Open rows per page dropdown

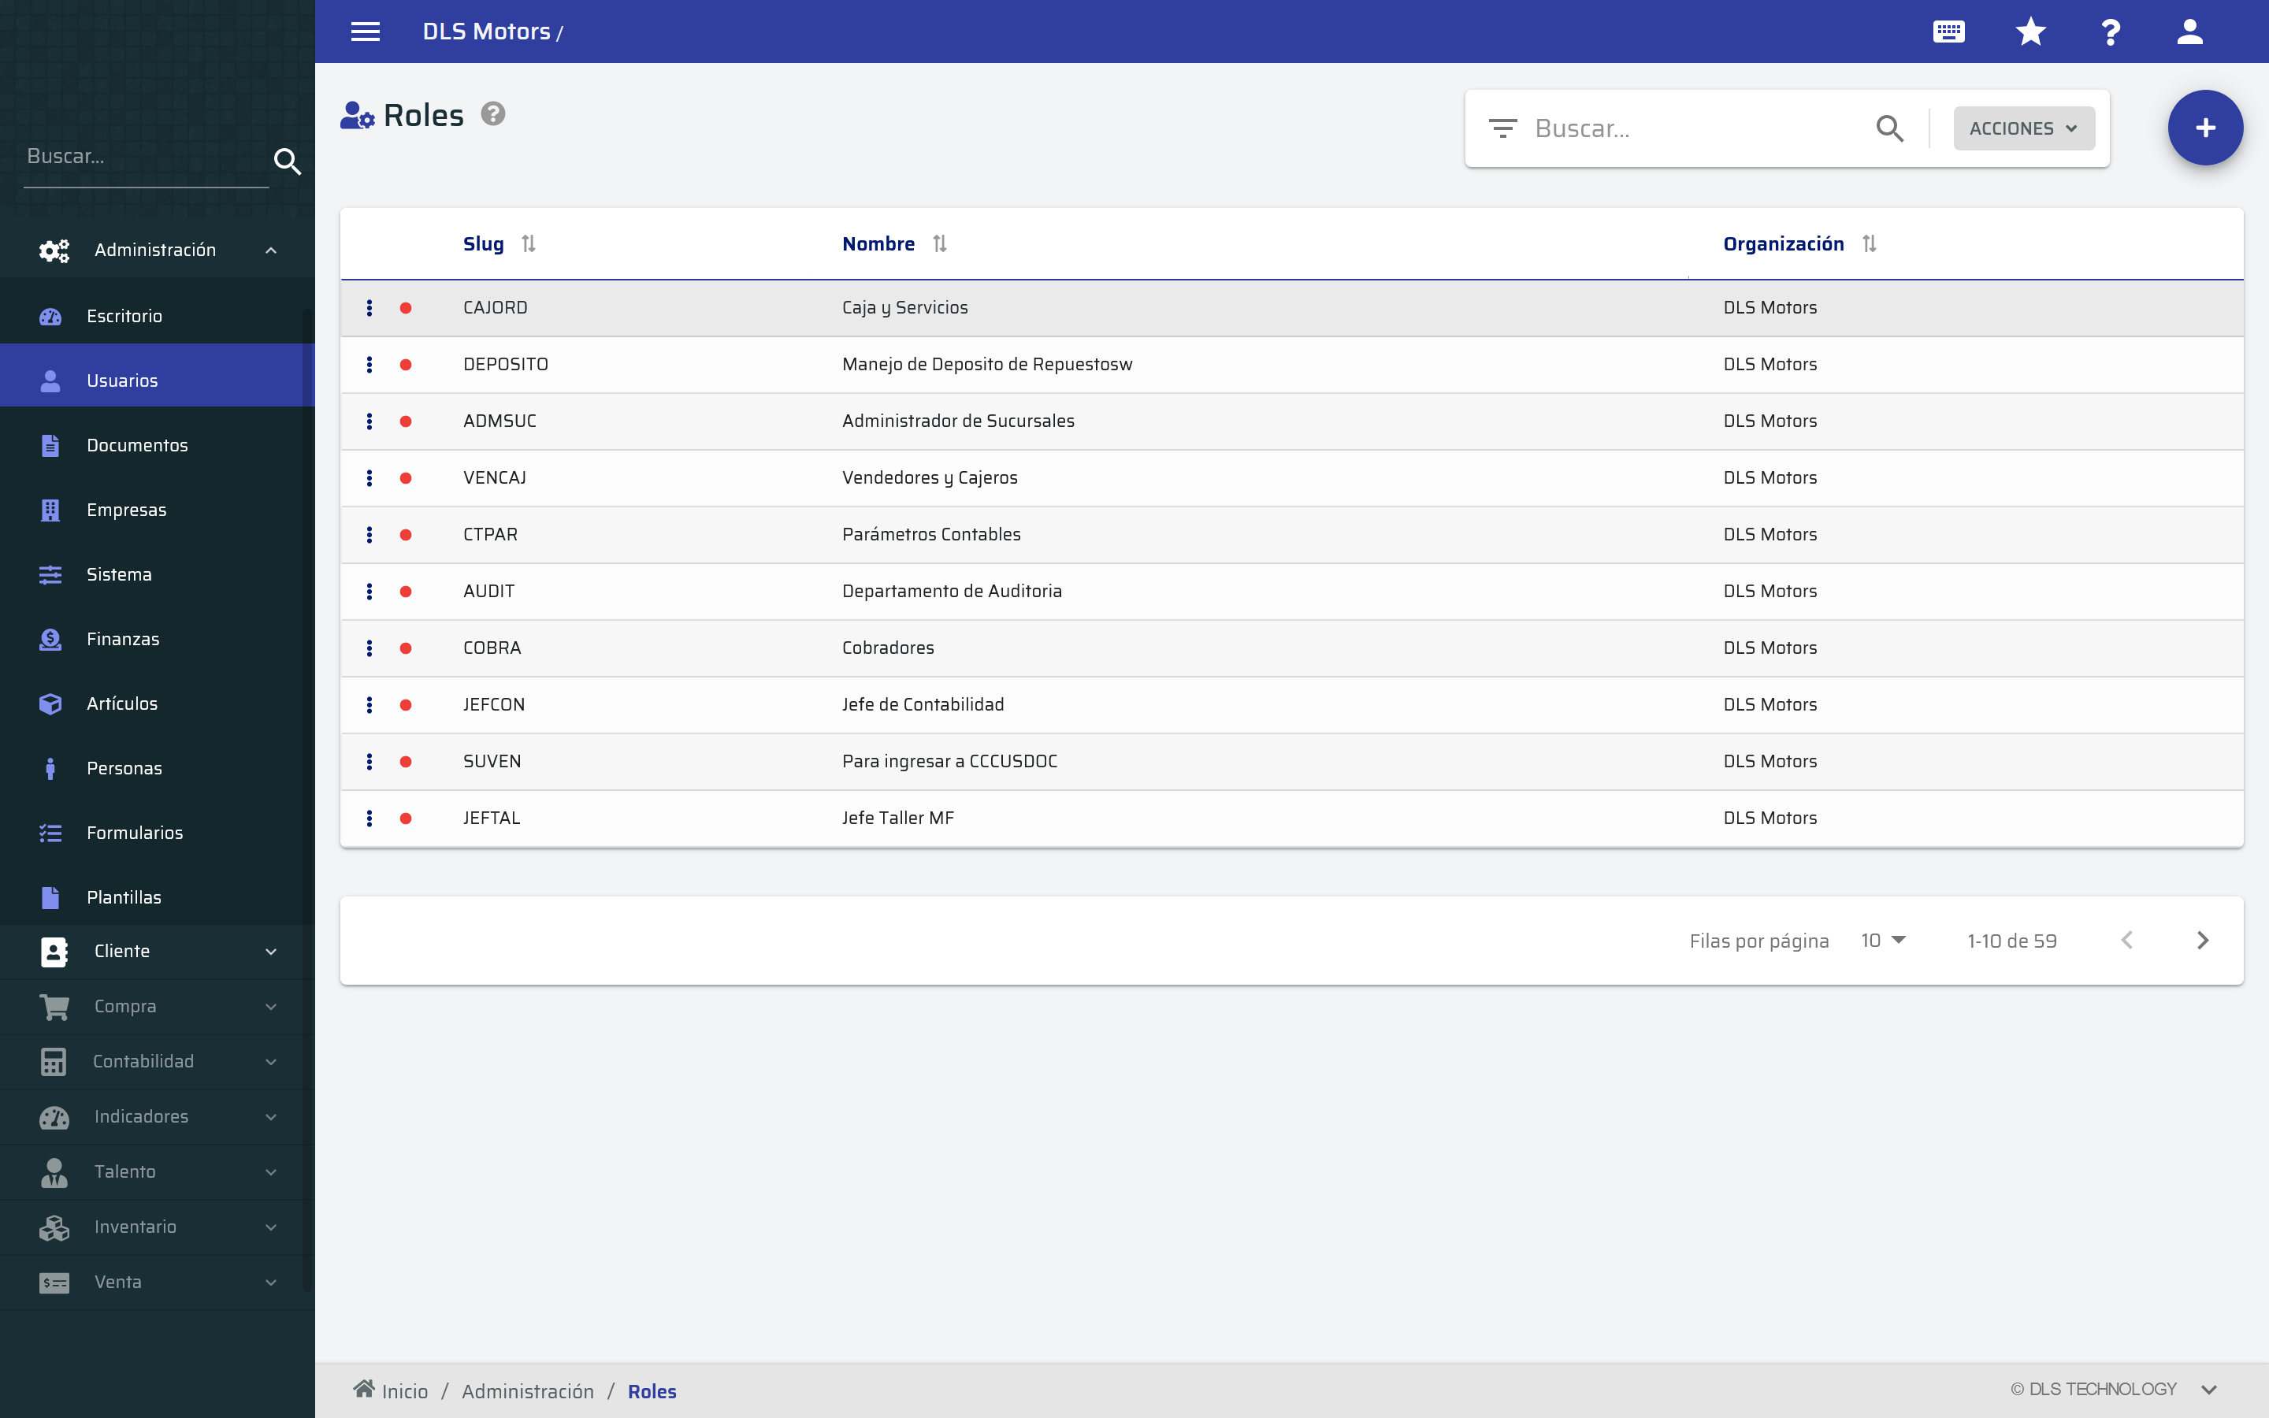coord(1883,940)
